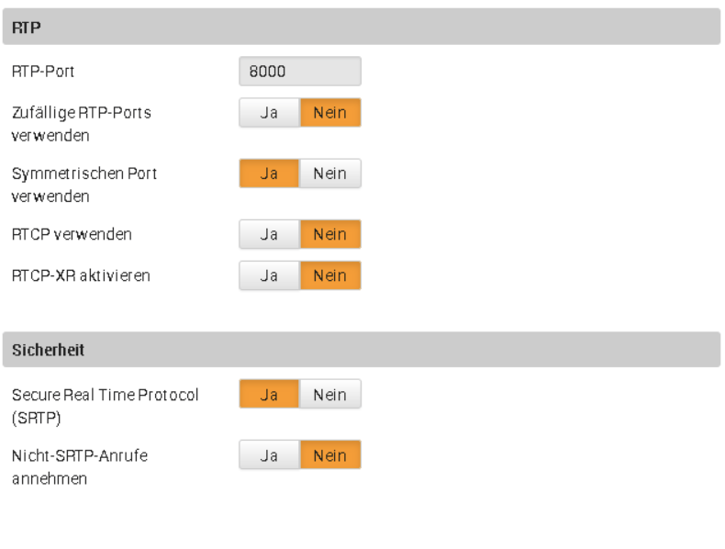725x549 pixels.
Task: Disable Symmetrischen Port verwenden with Nein
Action: (x=329, y=174)
